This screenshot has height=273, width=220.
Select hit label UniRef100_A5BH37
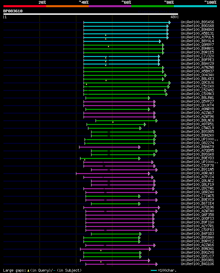[197, 71]
